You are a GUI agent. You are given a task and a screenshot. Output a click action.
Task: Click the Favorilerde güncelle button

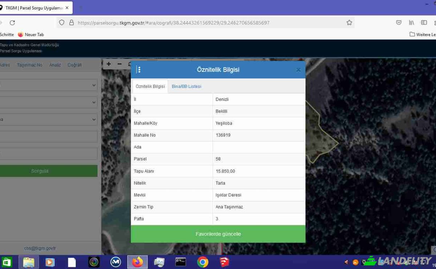(x=218, y=234)
